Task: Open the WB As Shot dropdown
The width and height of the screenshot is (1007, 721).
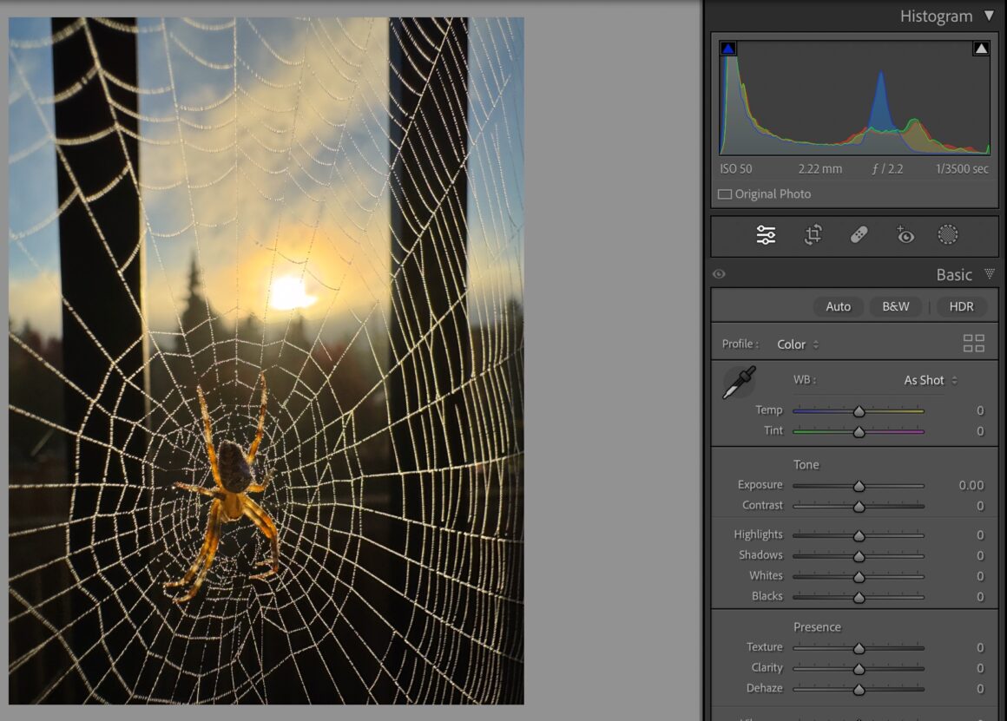Action: pyautogui.click(x=931, y=380)
